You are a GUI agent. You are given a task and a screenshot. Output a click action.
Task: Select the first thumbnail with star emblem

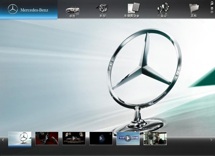[20, 138]
